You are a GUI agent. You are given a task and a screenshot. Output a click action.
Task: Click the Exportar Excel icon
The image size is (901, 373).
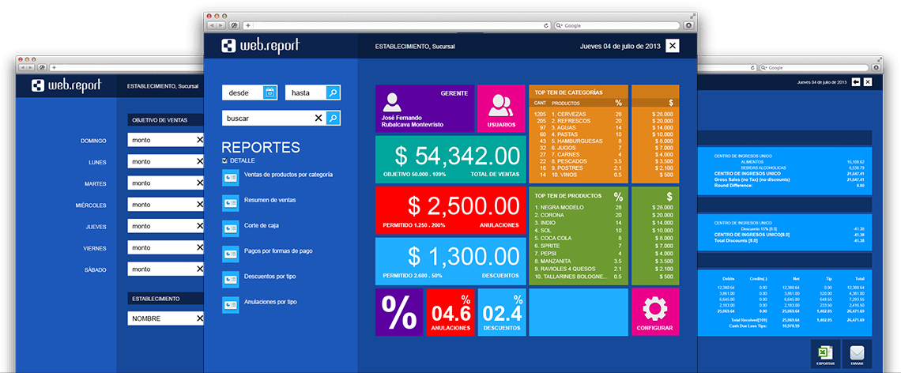coord(825,354)
